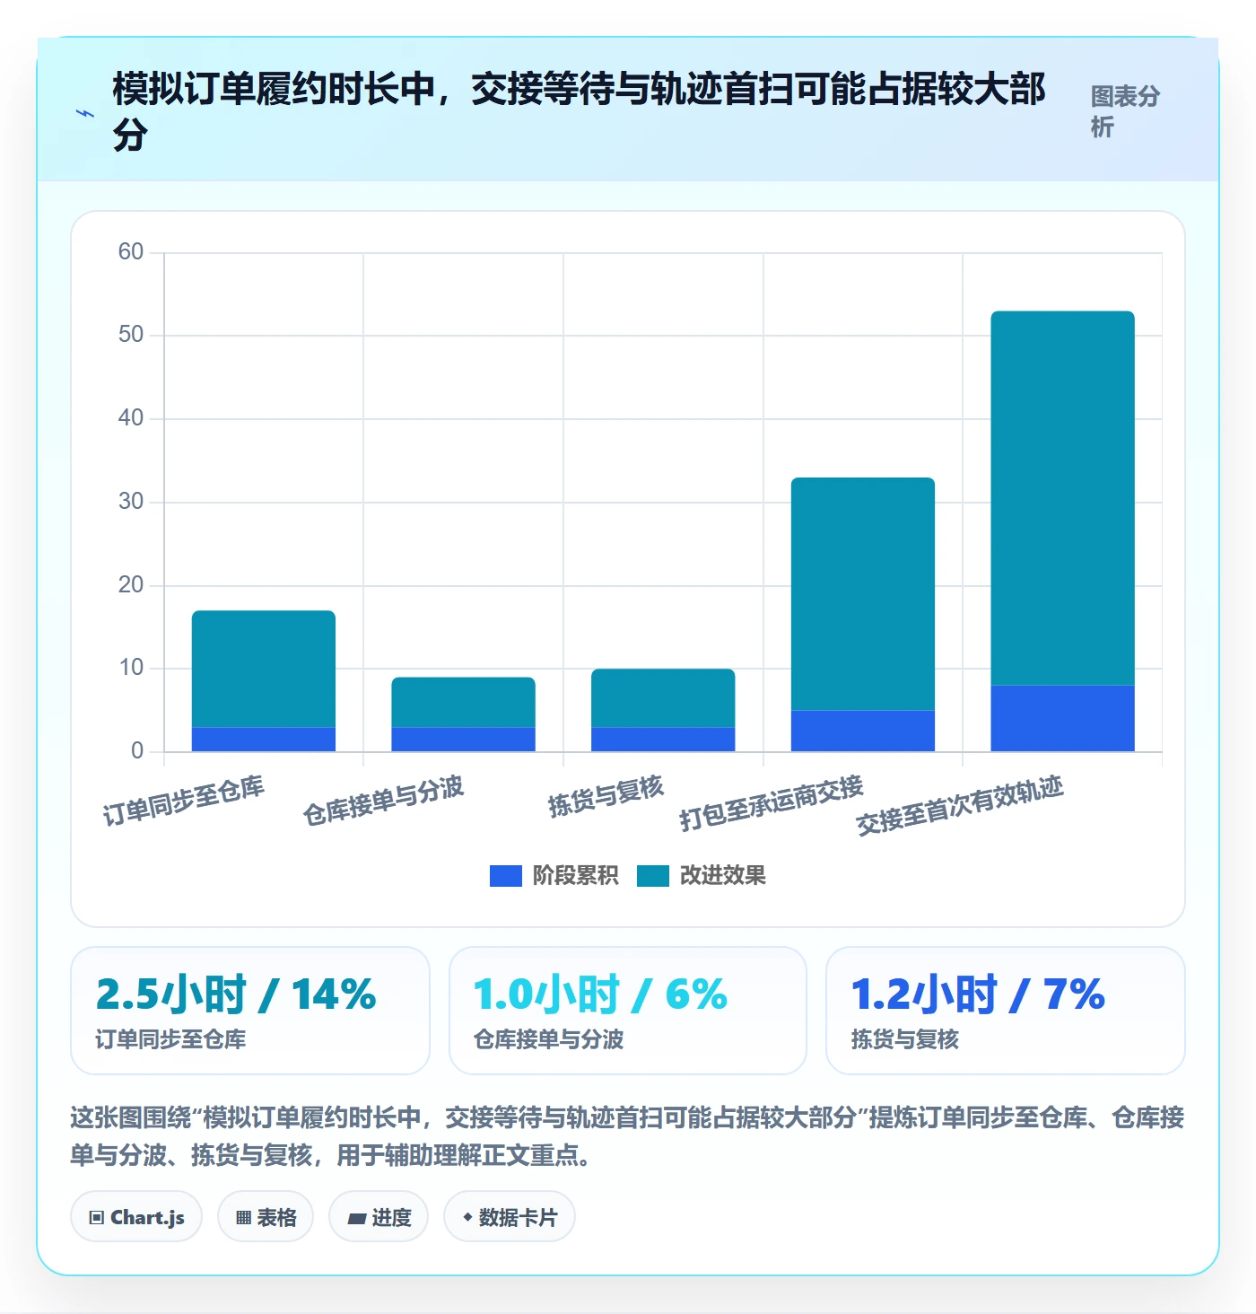Click the 1.0小时 / 6% stat value

(x=600, y=994)
